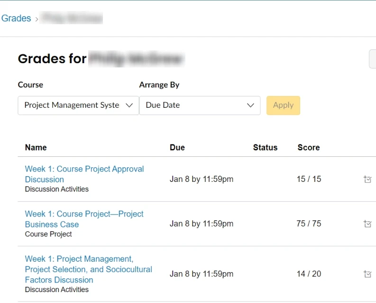Image resolution: width=376 pixels, height=303 pixels.
Task: Open submission details icon for Project Business Case
Action: 367,224
